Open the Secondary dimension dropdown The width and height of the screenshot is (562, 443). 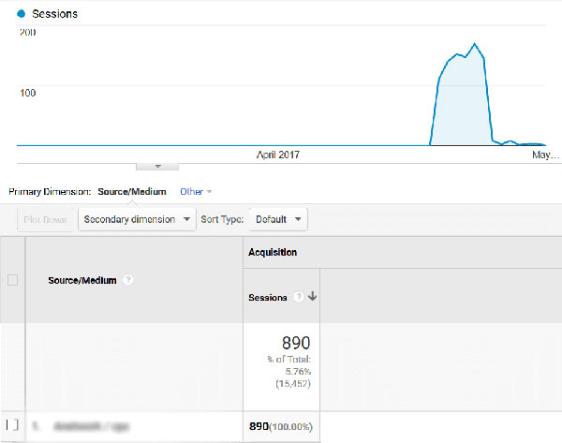[x=137, y=219]
